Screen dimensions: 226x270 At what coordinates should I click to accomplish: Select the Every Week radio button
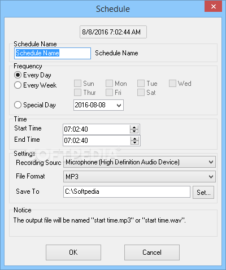pyautogui.click(x=18, y=85)
